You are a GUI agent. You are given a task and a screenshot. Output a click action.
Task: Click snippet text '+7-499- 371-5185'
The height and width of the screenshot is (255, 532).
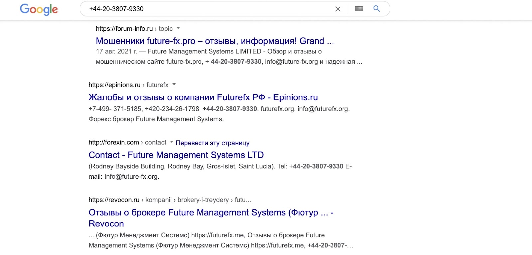115,109
